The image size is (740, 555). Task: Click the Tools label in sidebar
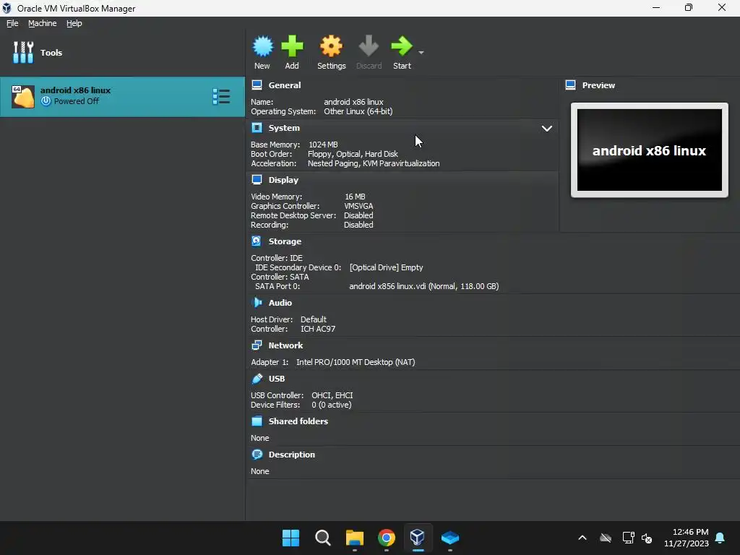tap(51, 53)
